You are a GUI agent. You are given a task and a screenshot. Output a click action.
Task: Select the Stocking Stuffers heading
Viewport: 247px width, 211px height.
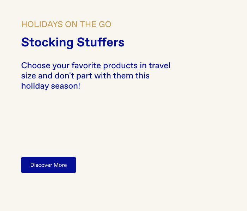(x=73, y=43)
